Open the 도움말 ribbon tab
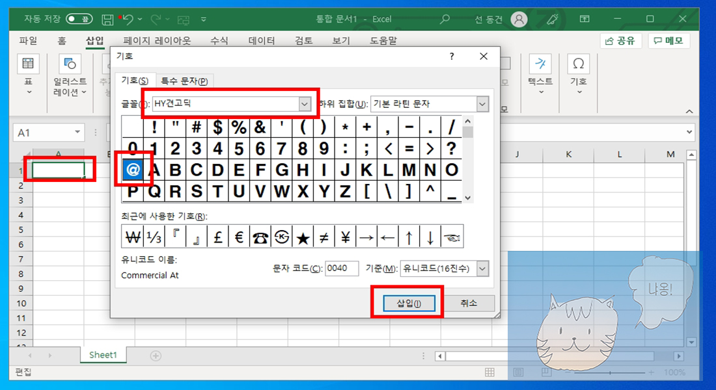The height and width of the screenshot is (390, 716). (x=383, y=40)
